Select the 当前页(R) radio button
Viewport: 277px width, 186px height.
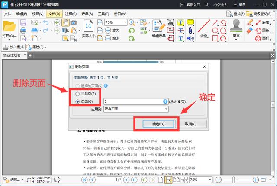[x=78, y=94]
